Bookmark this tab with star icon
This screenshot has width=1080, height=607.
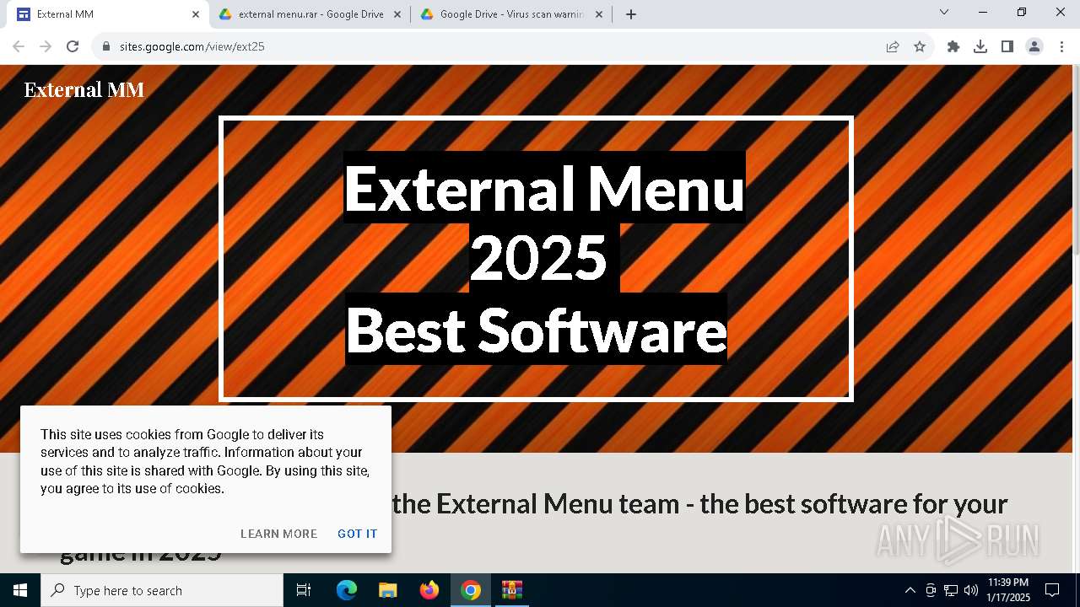coord(920,46)
